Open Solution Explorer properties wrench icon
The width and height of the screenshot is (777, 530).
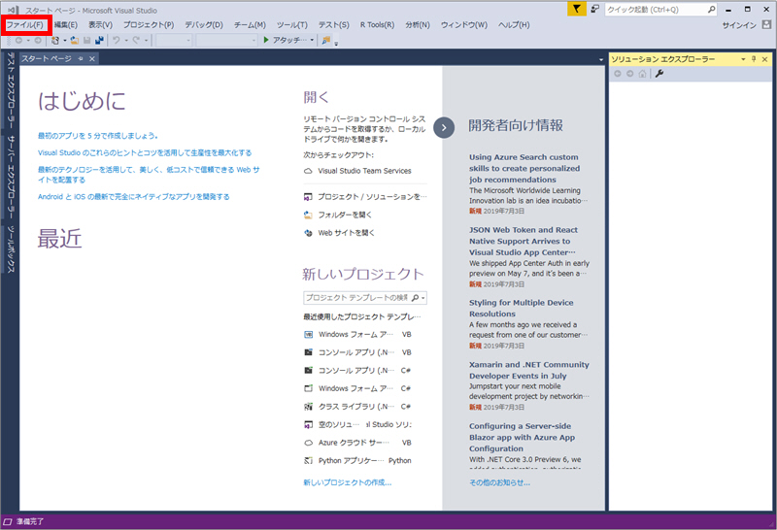(x=659, y=74)
